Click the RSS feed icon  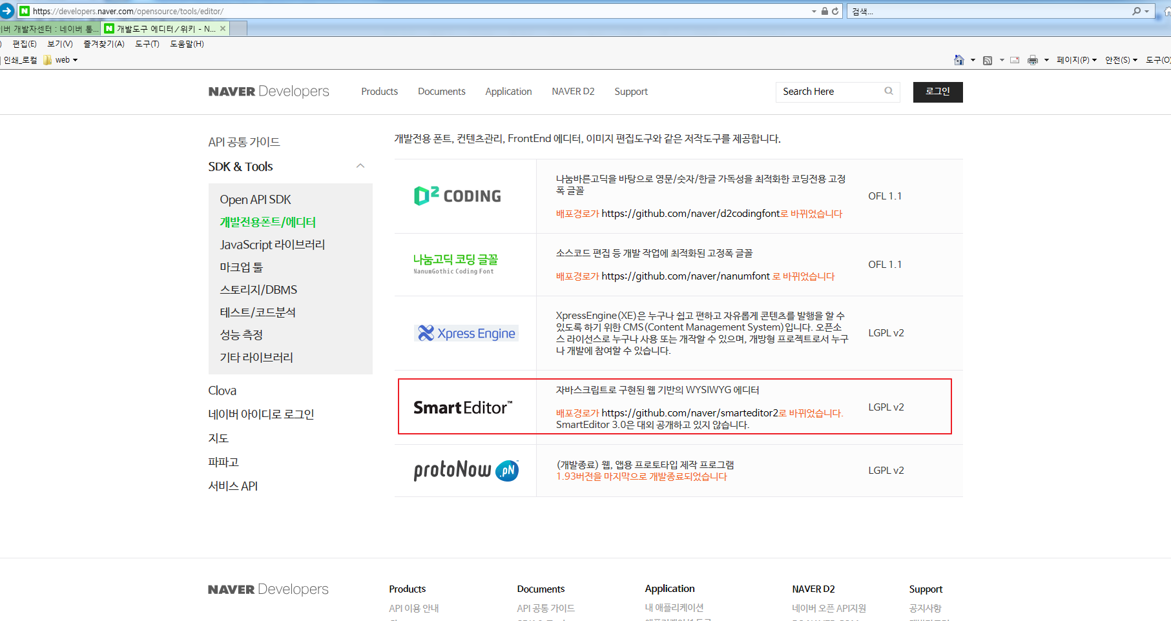[987, 60]
